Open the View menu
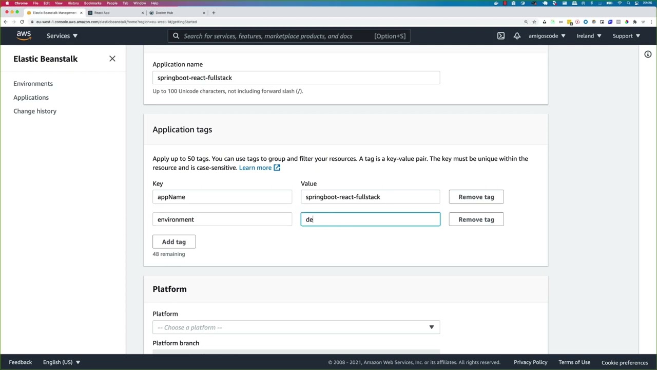The height and width of the screenshot is (370, 657). coord(59,3)
